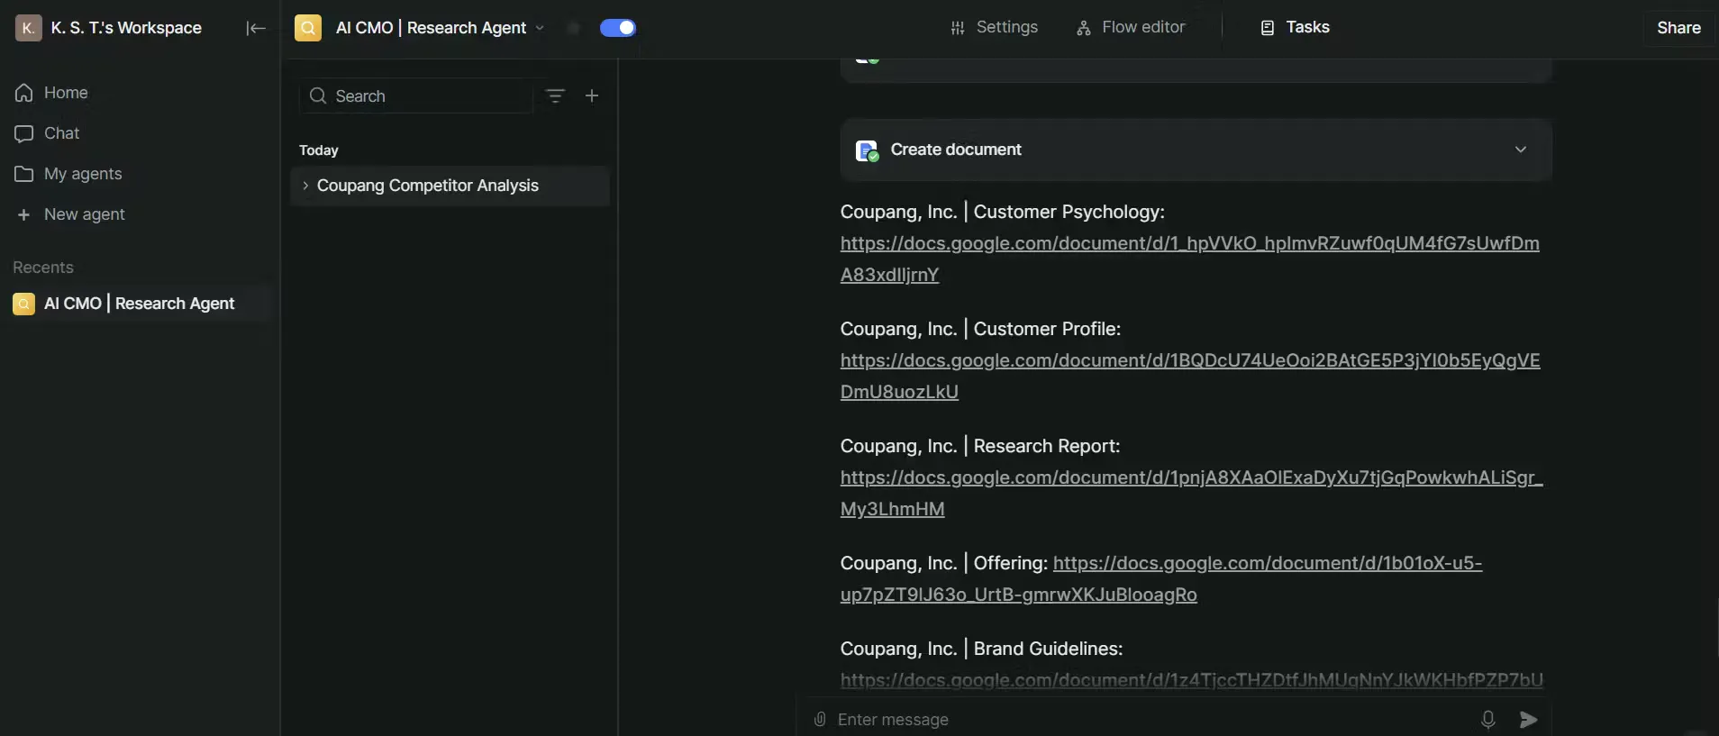Click the yellow icon beside AI CMO in Recents
The width and height of the screenshot is (1719, 736).
click(x=24, y=304)
